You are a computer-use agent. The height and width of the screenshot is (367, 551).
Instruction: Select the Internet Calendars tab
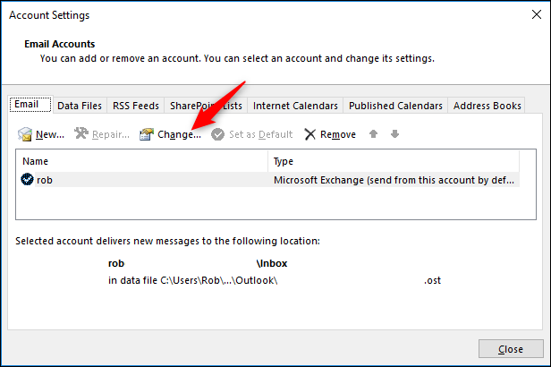(x=295, y=106)
